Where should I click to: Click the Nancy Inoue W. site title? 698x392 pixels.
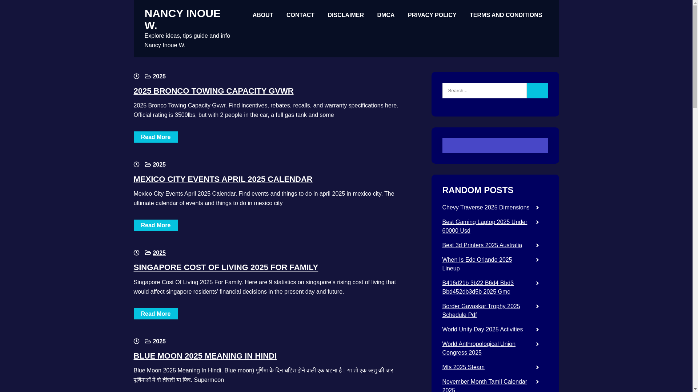click(182, 19)
